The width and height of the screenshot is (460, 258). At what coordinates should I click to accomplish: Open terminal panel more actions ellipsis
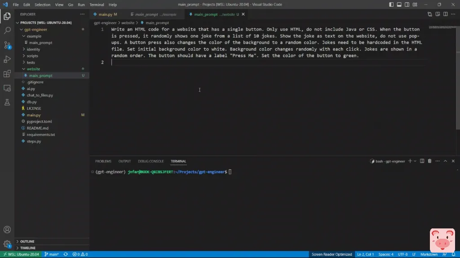click(x=438, y=161)
